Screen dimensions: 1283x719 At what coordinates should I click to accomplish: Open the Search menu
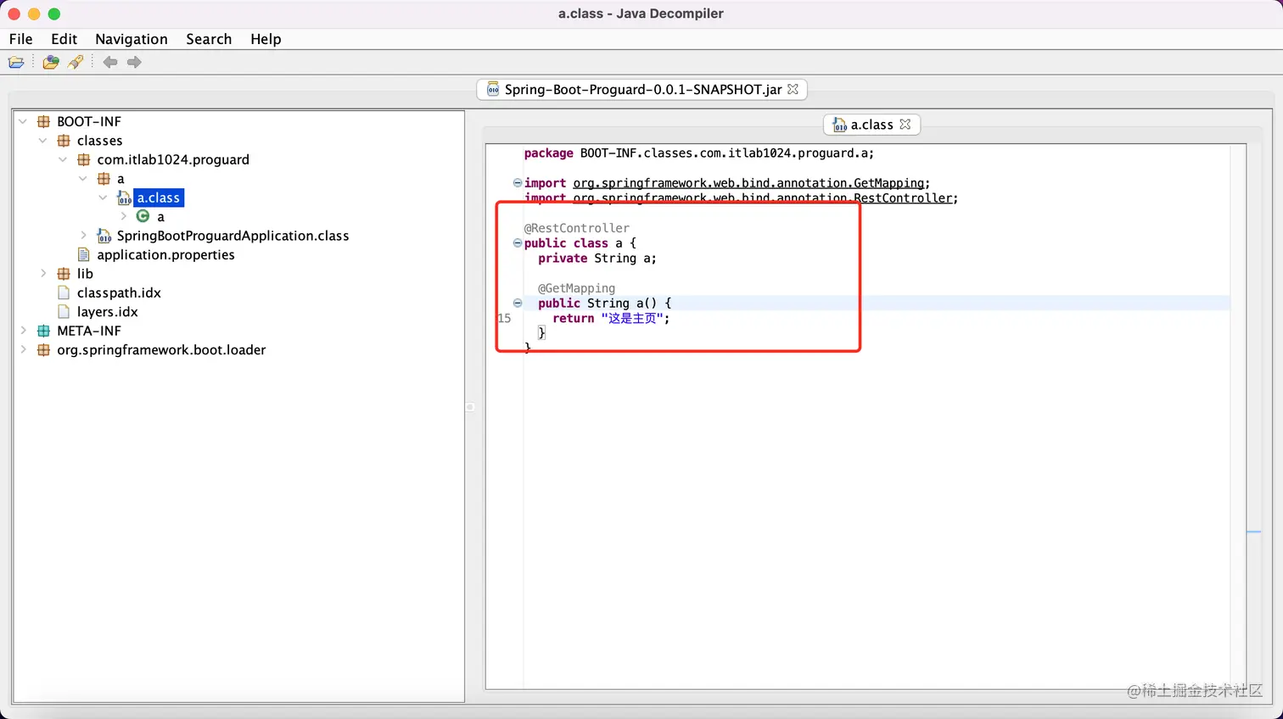[209, 39]
